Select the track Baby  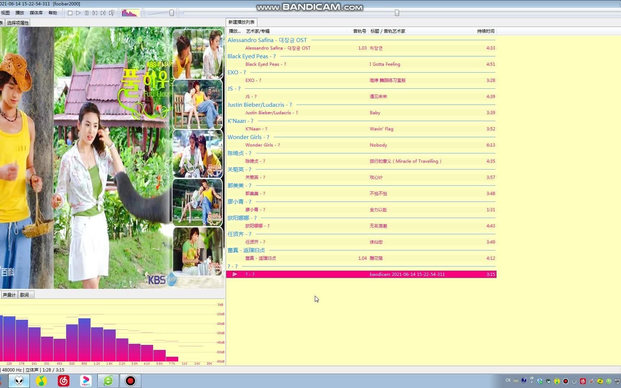click(x=361, y=113)
